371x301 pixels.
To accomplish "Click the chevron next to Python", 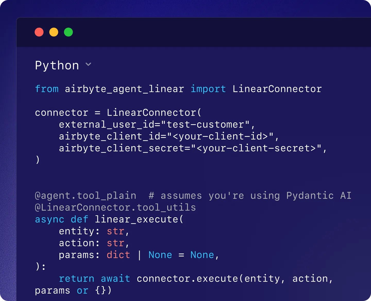I will (x=88, y=64).
